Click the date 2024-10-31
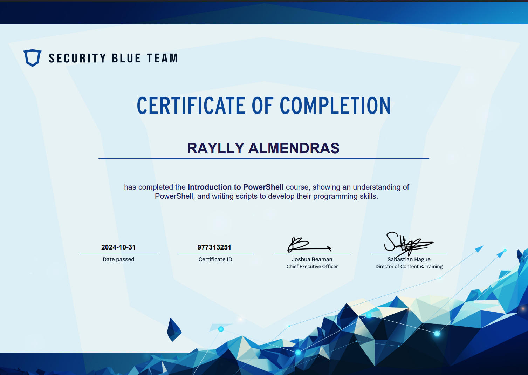The width and height of the screenshot is (528, 375). (x=118, y=247)
